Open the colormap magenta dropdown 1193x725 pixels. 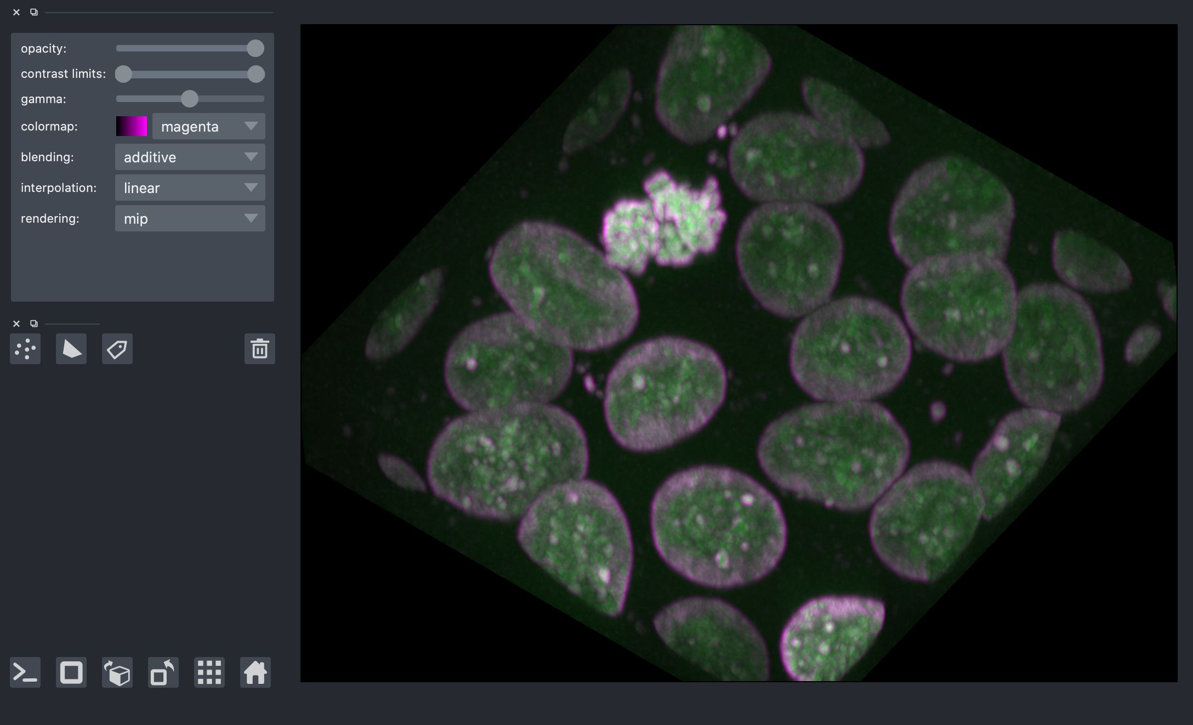click(x=209, y=126)
